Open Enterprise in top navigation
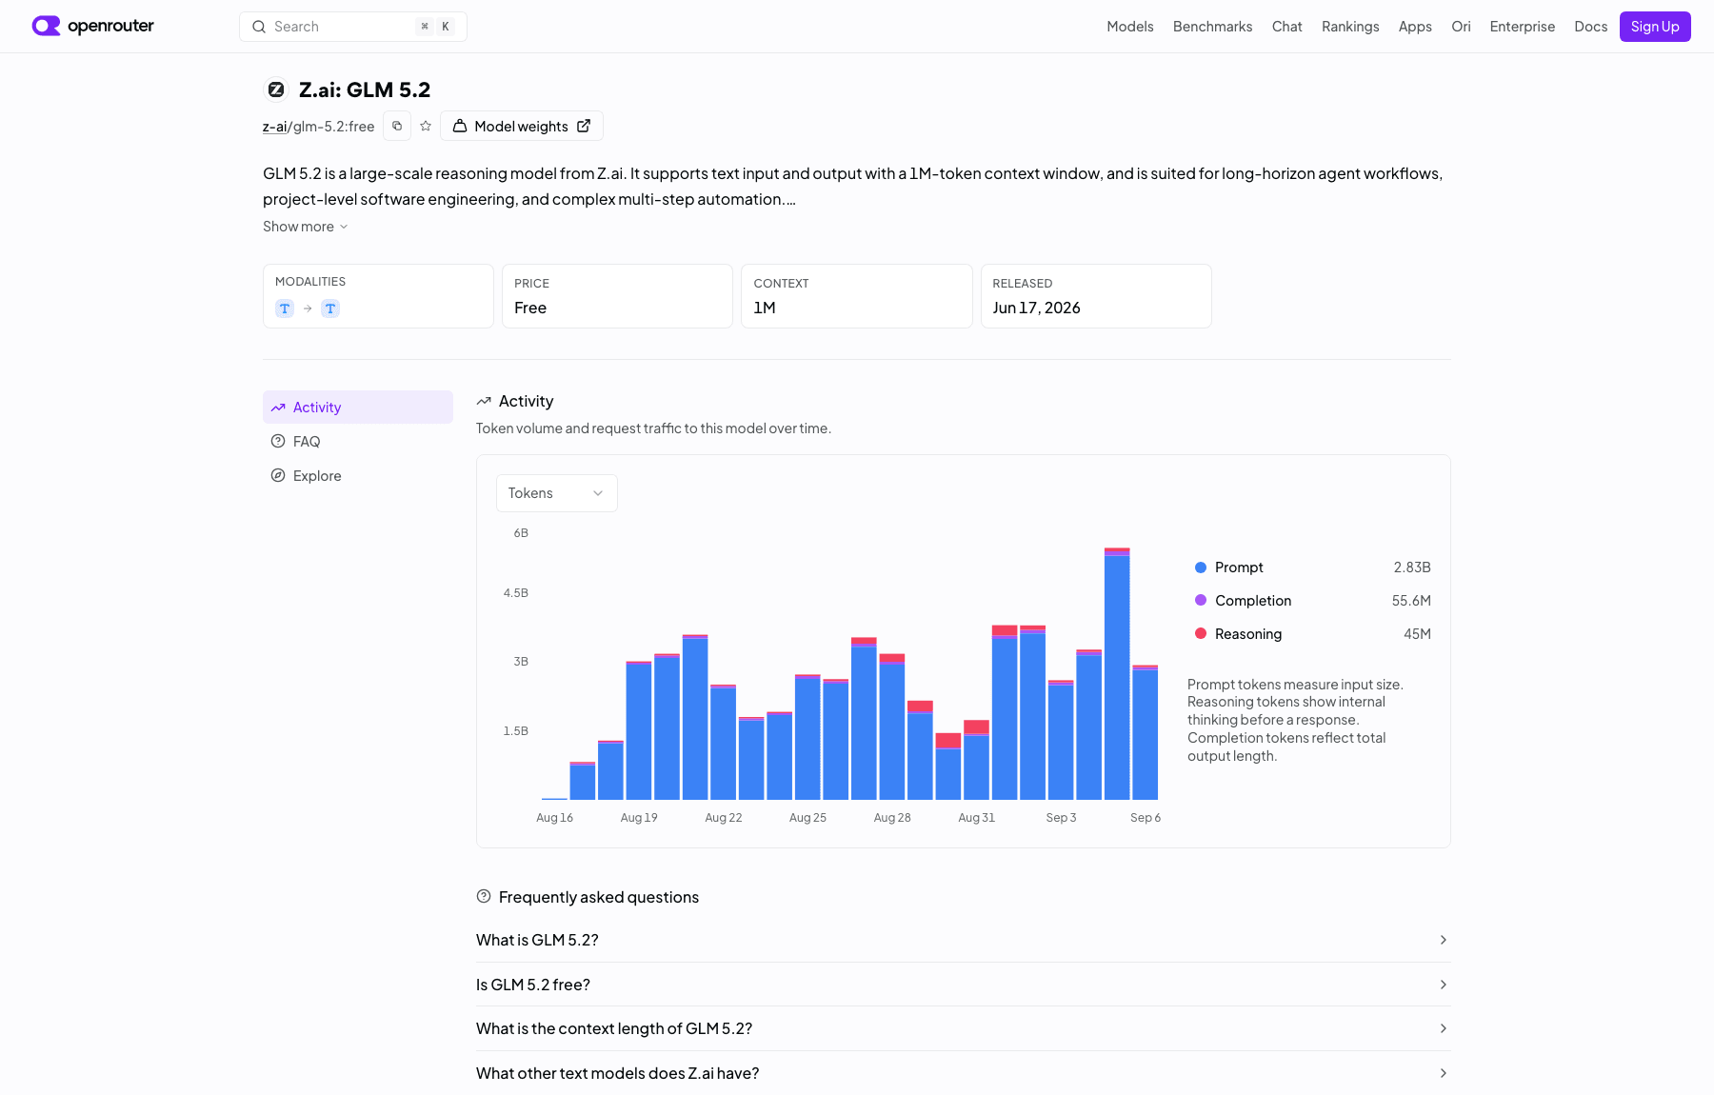The width and height of the screenshot is (1714, 1095). click(x=1523, y=27)
